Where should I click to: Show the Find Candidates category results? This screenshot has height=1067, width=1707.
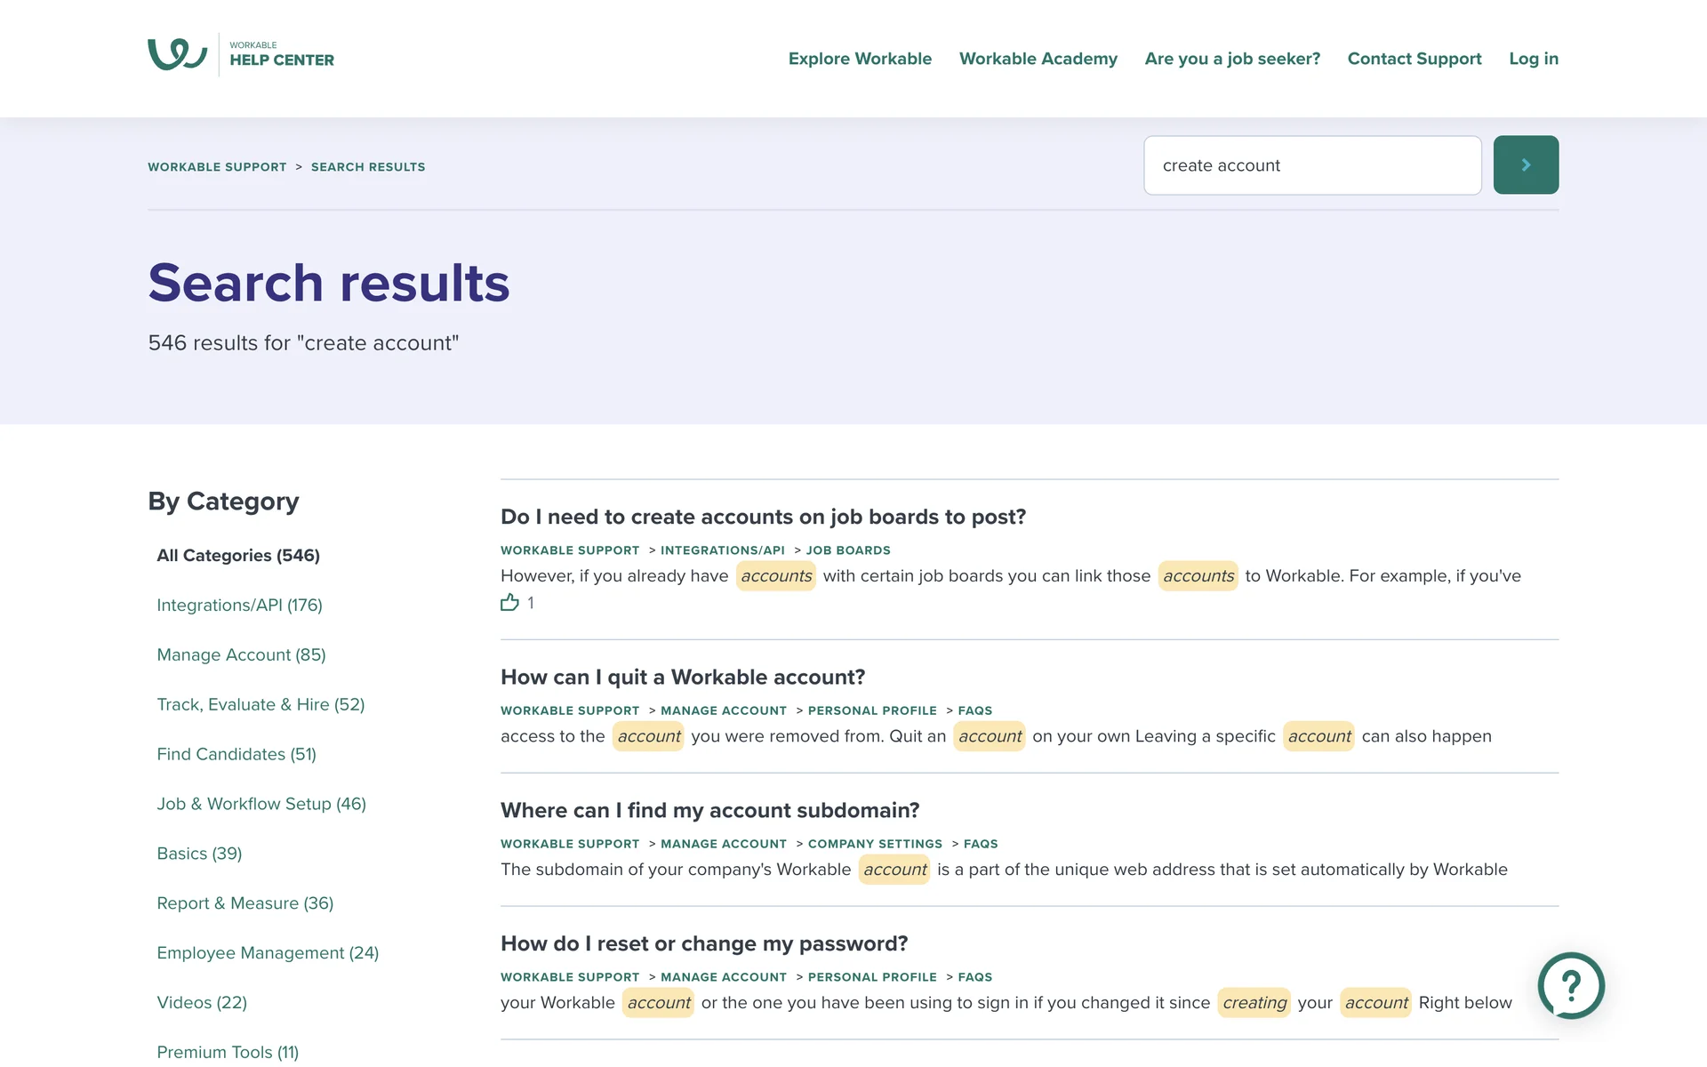coord(236,754)
